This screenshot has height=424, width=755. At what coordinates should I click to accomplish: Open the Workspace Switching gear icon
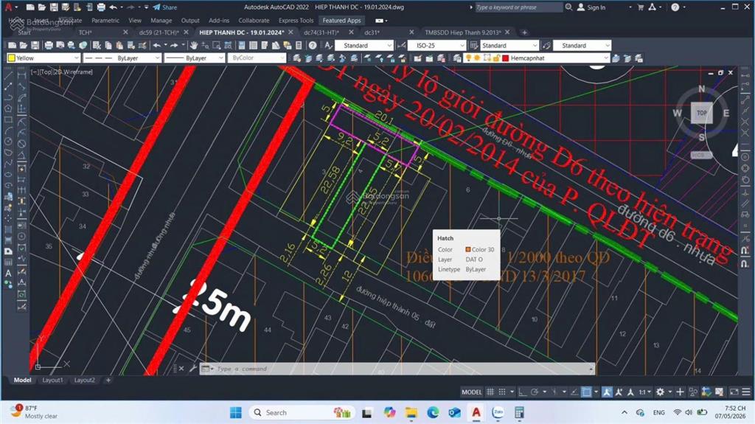coord(661,392)
